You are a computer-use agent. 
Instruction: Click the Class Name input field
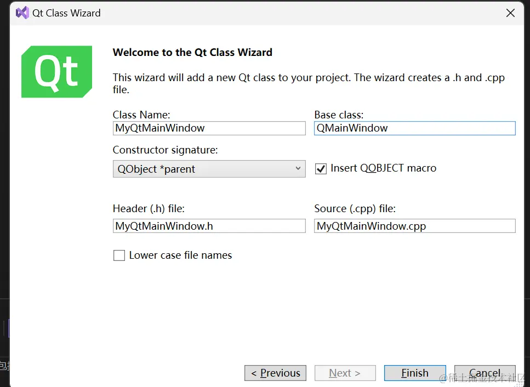tap(209, 128)
